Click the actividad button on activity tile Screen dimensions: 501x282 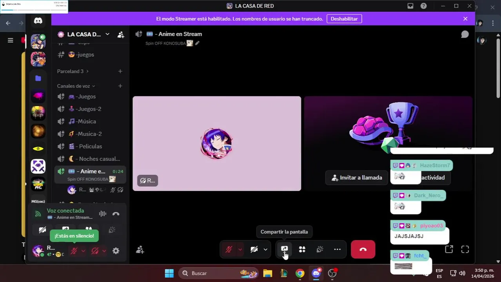[x=433, y=177]
